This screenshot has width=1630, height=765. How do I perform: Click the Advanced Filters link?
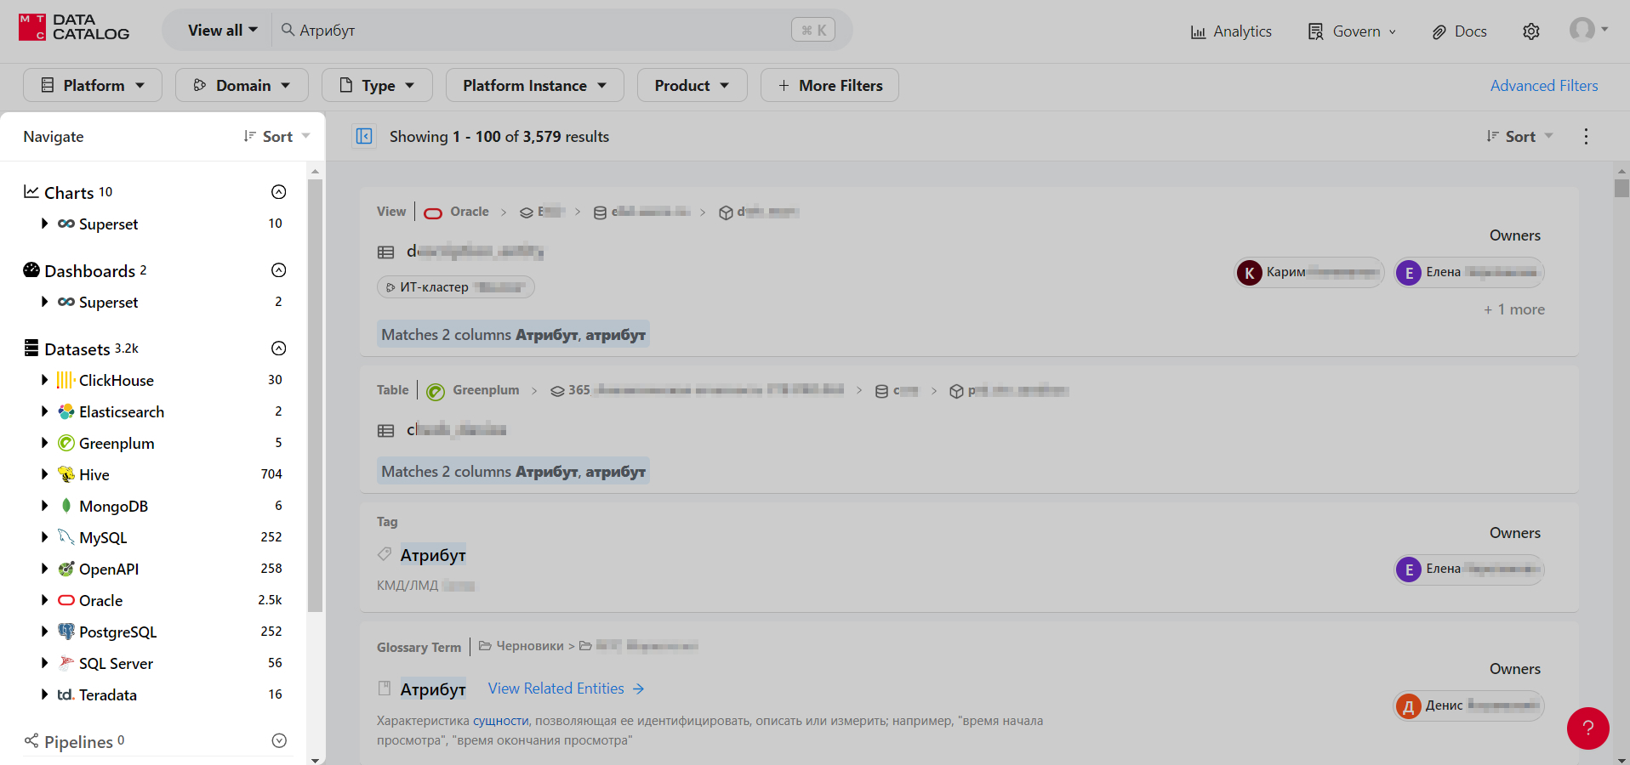point(1543,86)
